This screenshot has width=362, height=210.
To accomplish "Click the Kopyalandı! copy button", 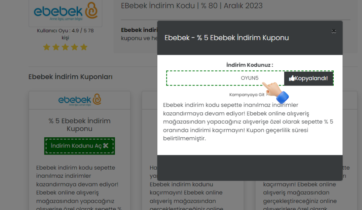I will (x=309, y=78).
